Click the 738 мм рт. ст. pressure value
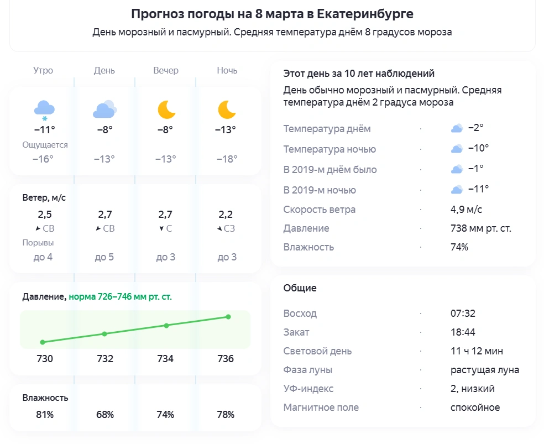 481,228
